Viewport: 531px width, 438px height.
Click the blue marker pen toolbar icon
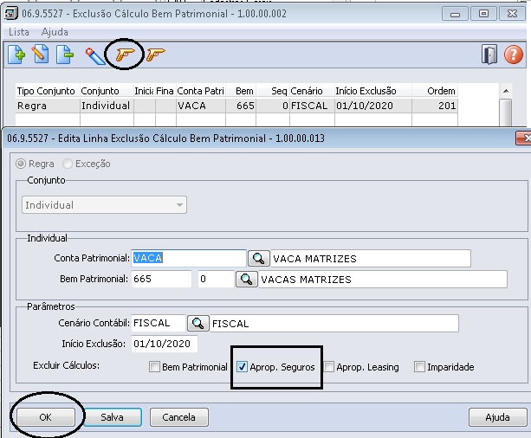tap(95, 56)
